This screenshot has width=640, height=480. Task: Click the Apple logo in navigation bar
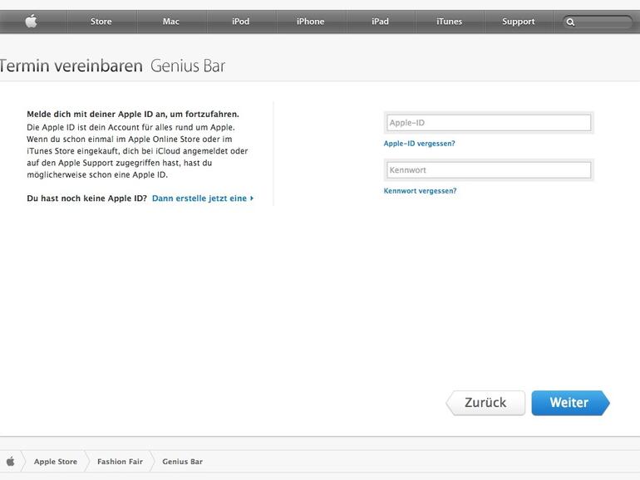[x=32, y=22]
